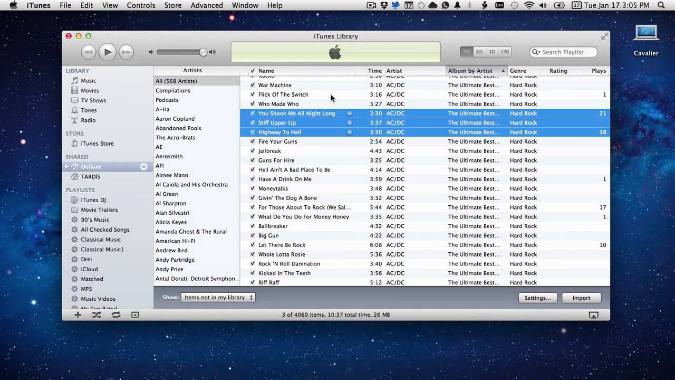675x380 pixels.
Task: Expand the Defiant shared library triangle
Action: (x=67, y=167)
